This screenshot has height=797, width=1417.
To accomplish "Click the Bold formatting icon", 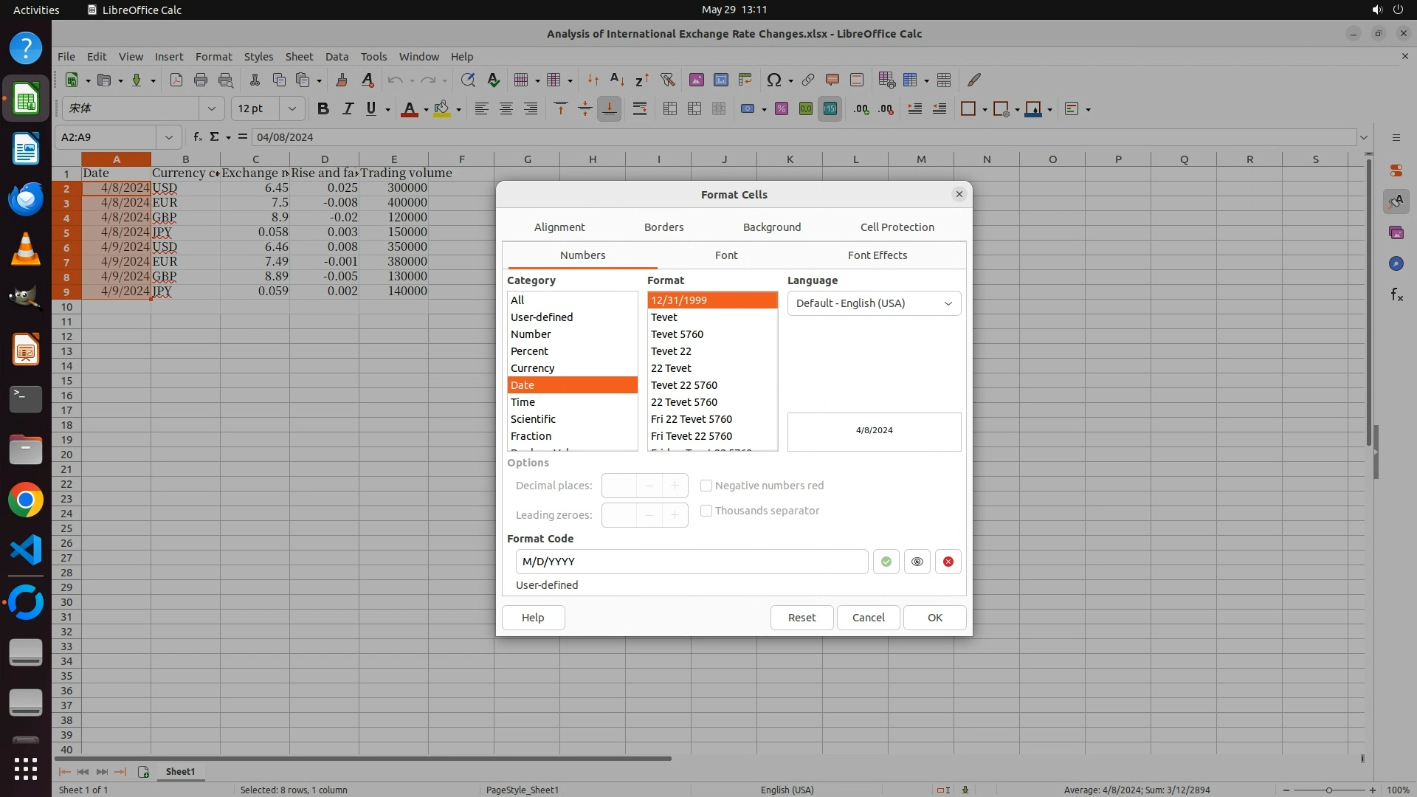I will (323, 109).
